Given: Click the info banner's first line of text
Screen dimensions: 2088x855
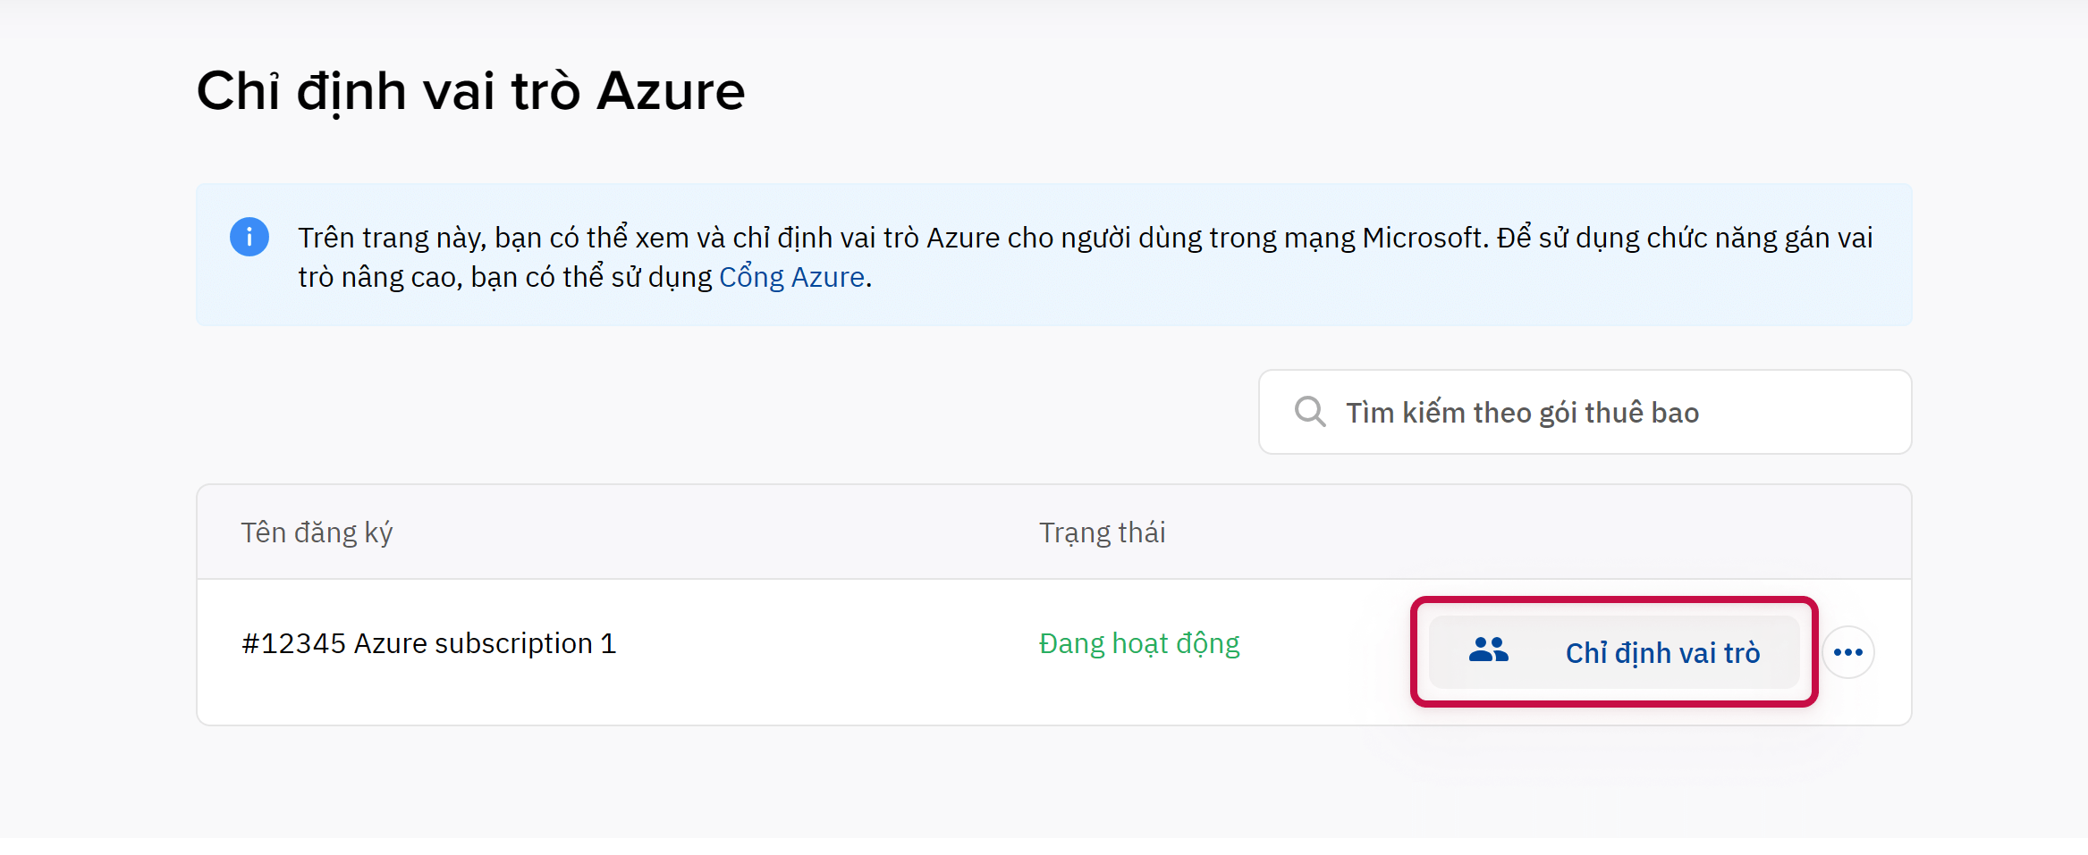Looking at the screenshot, I should point(1084,238).
